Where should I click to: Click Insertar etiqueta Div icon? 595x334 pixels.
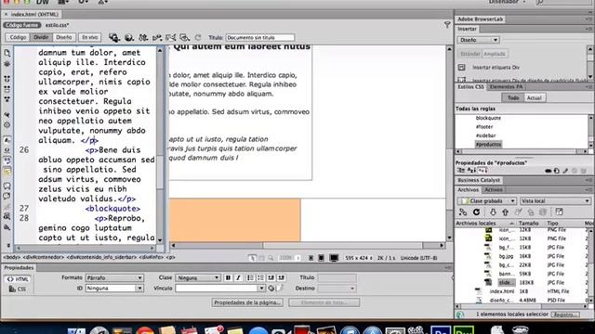coord(461,68)
